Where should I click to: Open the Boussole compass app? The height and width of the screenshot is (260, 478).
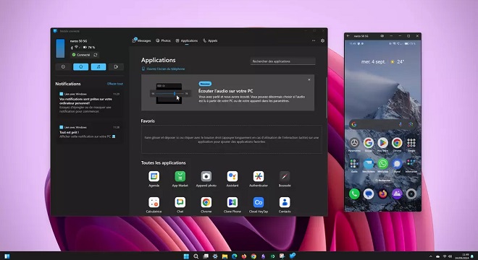pyautogui.click(x=285, y=179)
